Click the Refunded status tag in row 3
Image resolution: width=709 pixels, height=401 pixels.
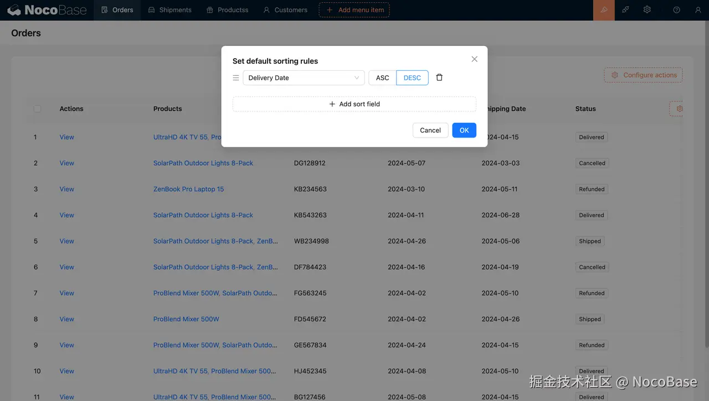click(x=592, y=189)
